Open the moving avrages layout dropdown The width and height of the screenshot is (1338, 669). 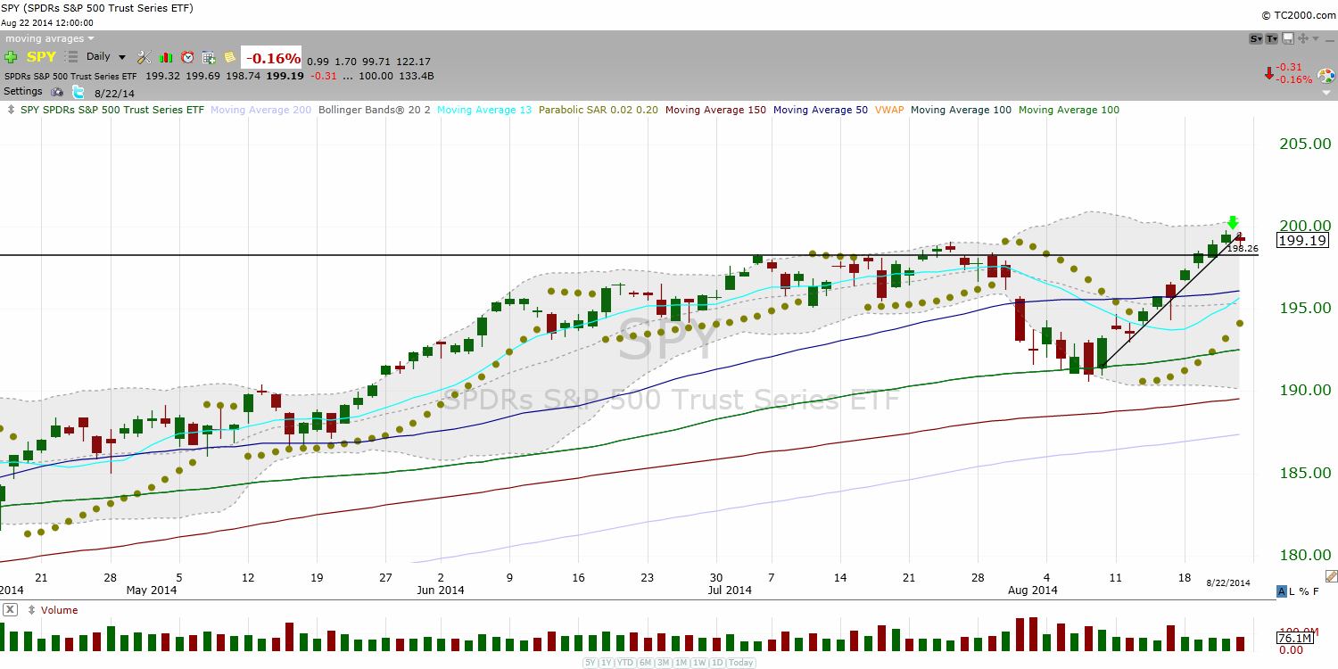49,38
